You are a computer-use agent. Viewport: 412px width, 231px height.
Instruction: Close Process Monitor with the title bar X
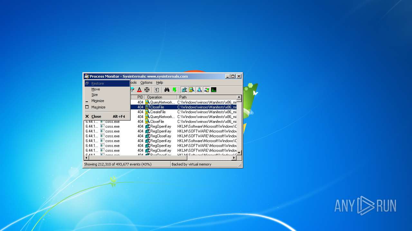point(239,76)
